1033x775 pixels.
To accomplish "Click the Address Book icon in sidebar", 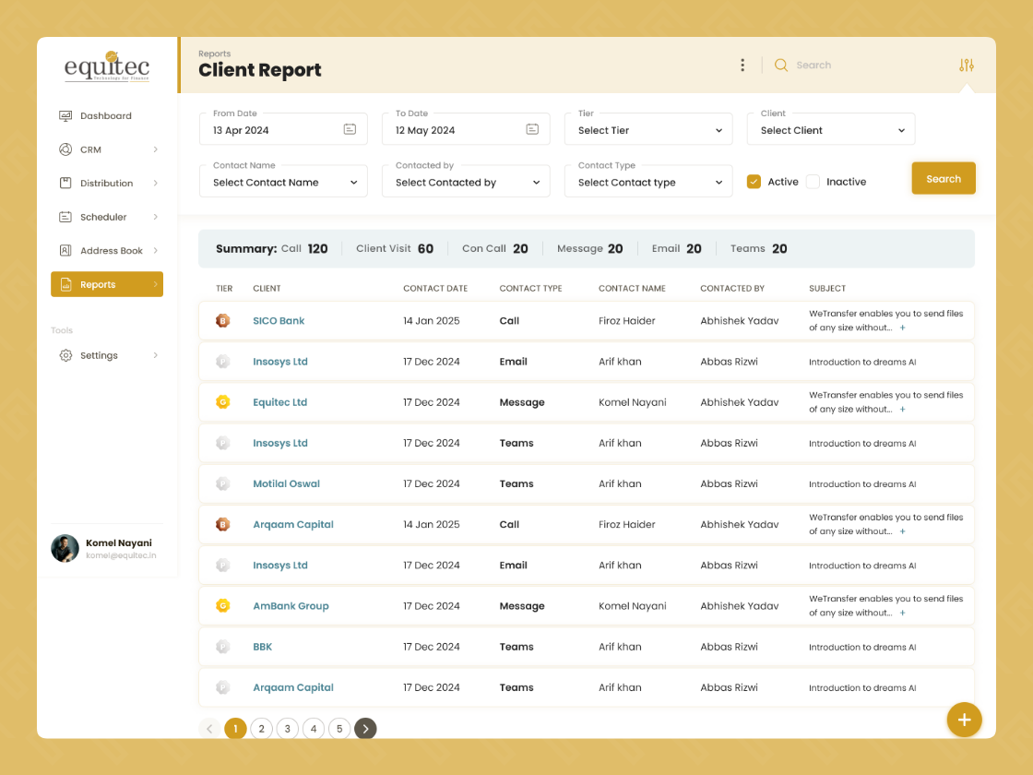I will coord(65,250).
